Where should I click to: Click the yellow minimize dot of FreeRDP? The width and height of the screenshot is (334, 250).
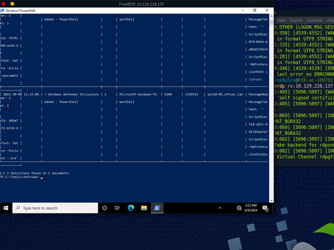pyautogui.click(x=12, y=4)
